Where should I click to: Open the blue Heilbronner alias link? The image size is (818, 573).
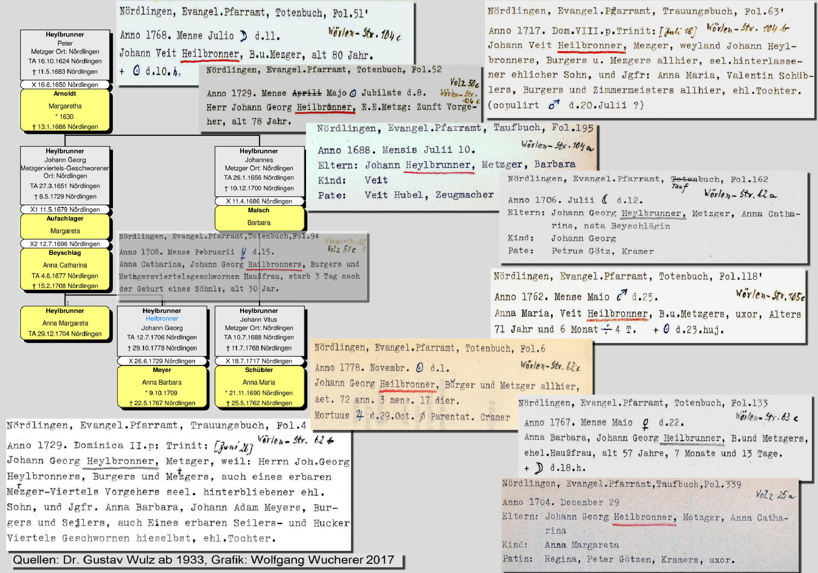[x=162, y=319]
